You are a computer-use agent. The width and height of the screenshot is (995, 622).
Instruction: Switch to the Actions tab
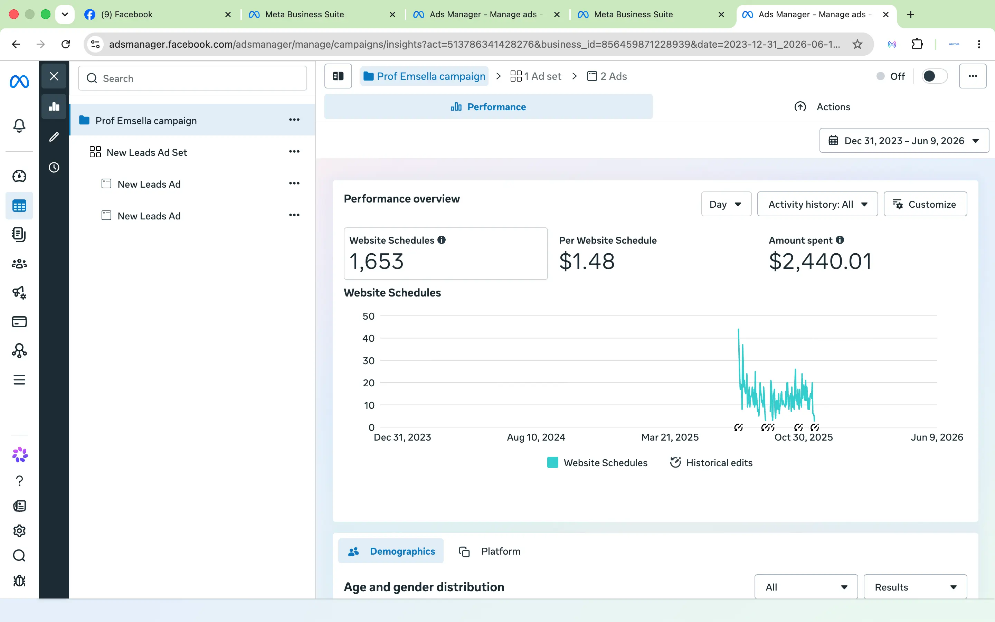(822, 106)
